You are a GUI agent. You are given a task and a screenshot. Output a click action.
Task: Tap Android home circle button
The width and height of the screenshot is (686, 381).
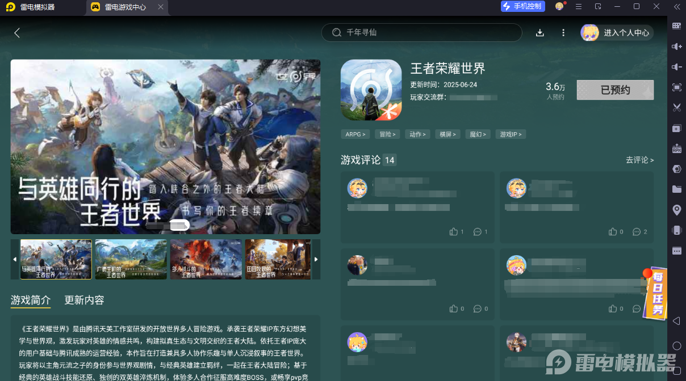click(676, 346)
